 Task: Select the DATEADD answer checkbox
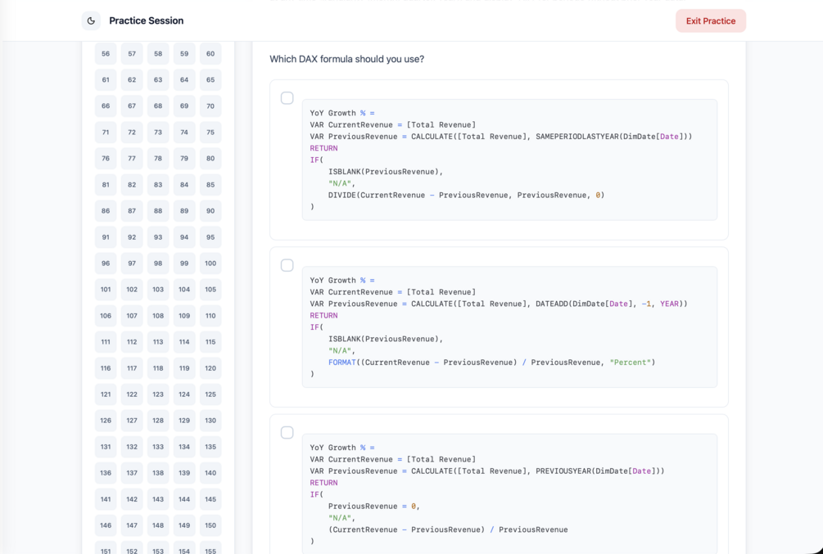[287, 265]
